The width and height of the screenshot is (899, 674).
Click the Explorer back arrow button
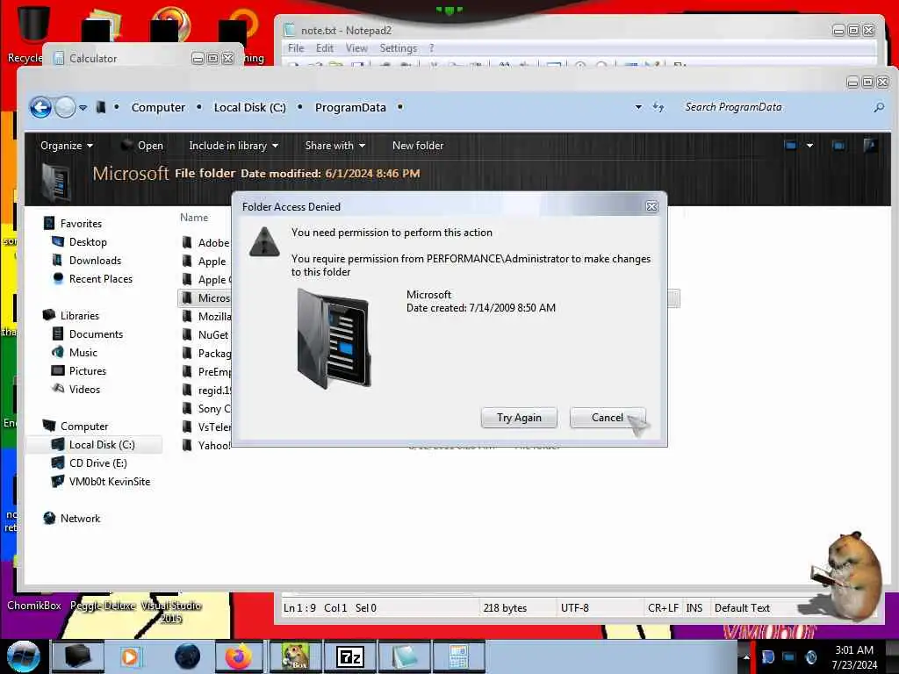[x=40, y=107]
